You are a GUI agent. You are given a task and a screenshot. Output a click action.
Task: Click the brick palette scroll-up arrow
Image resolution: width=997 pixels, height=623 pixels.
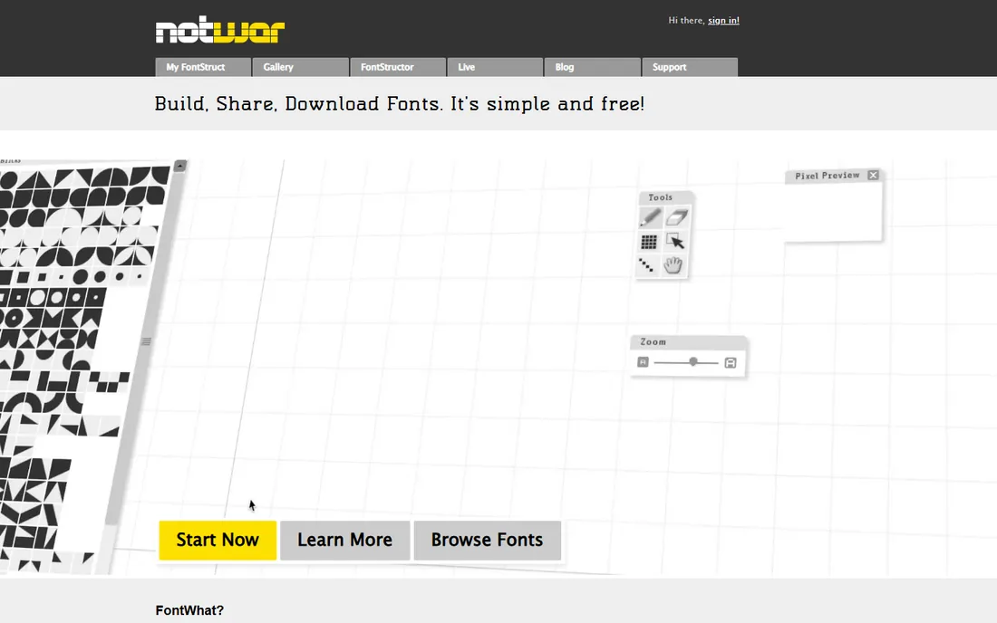(x=180, y=166)
